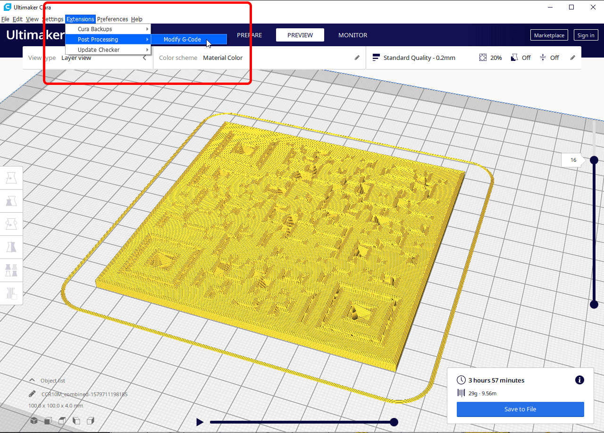Select the Move tool in left toolbar
The height and width of the screenshot is (433, 604).
click(x=11, y=178)
